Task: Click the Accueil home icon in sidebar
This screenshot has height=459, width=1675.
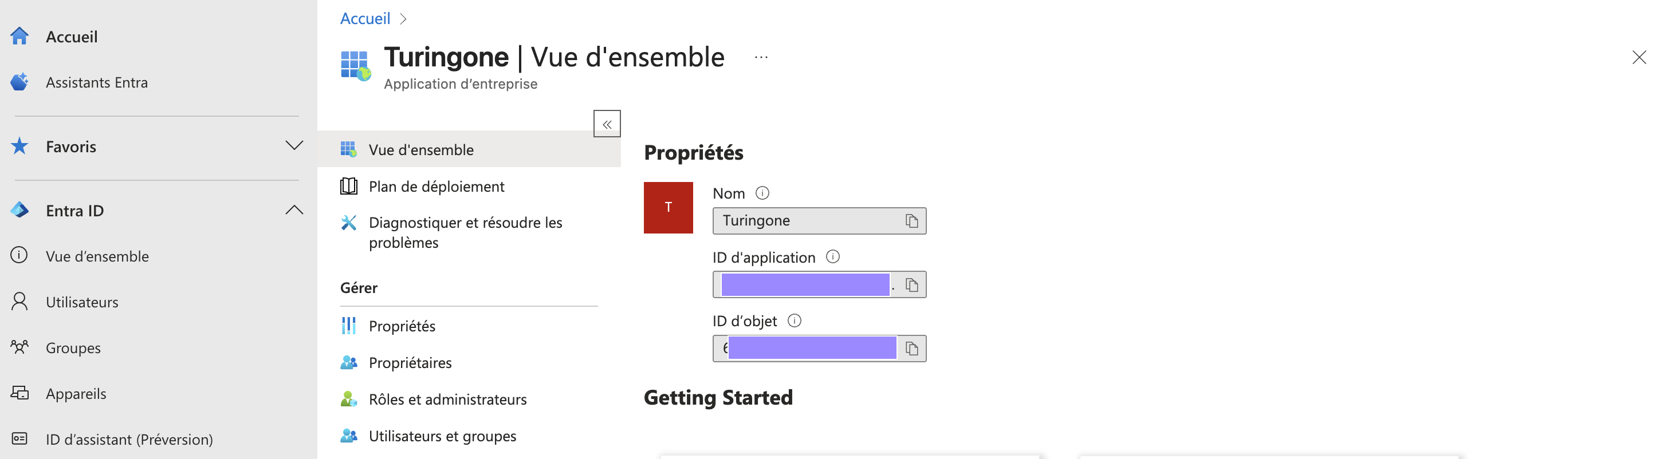Action: coord(19,37)
